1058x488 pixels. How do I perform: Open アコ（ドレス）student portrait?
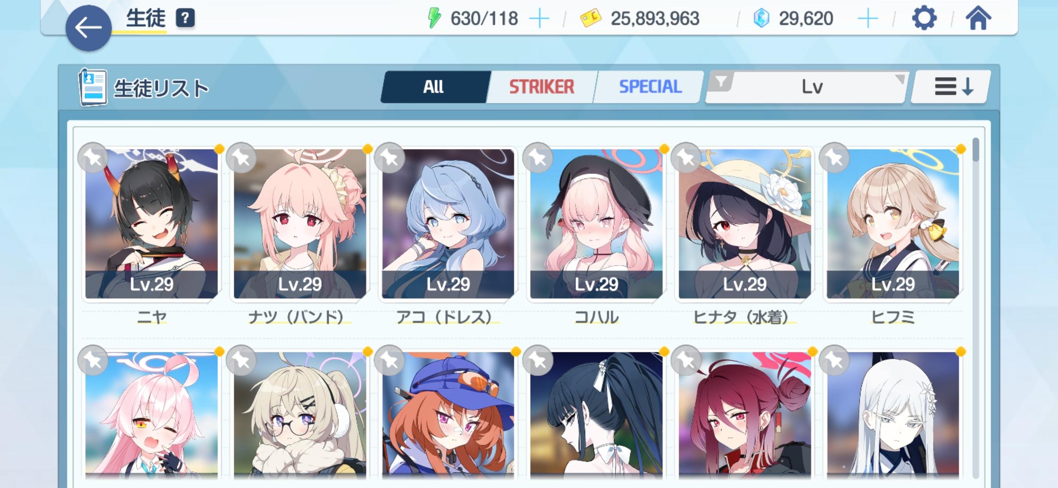(x=448, y=224)
